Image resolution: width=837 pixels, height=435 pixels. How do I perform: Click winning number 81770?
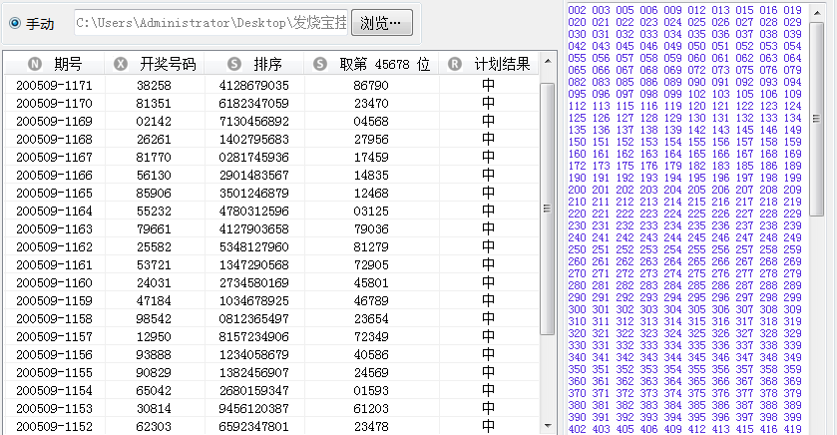click(154, 157)
